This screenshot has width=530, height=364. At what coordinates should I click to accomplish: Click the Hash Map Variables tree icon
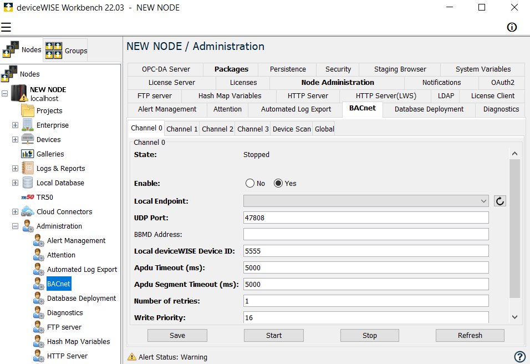click(39, 342)
